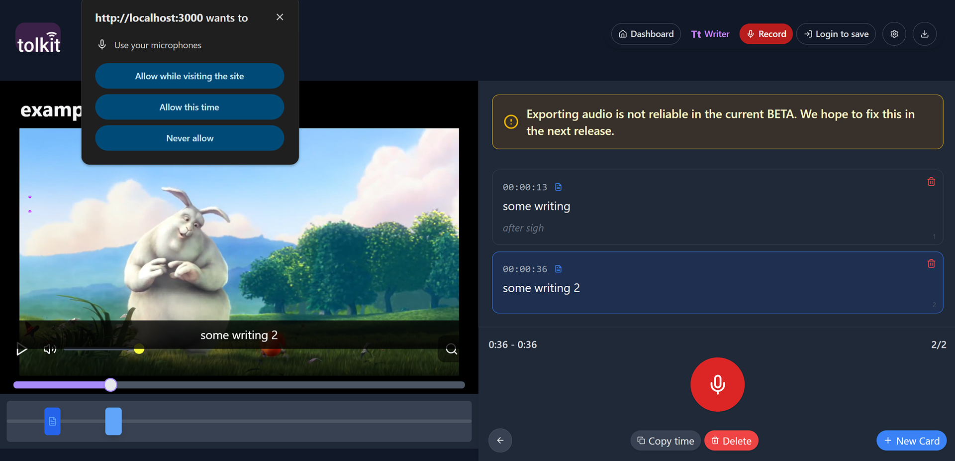This screenshot has width=955, height=461.
Task: Click the red Delete button
Action: 731,441
